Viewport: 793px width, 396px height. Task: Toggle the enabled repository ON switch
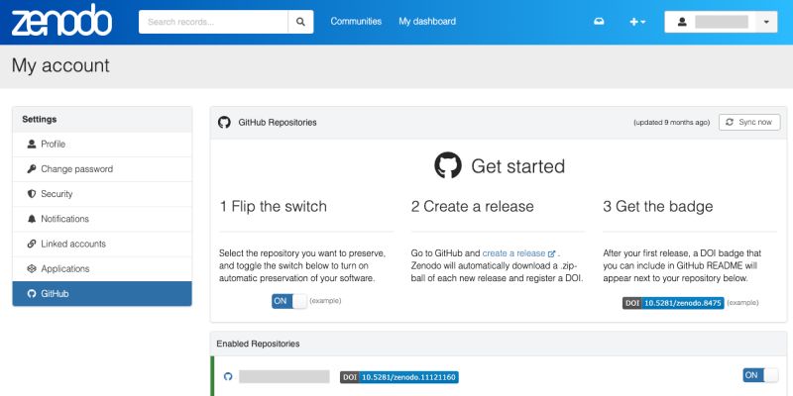(760, 375)
